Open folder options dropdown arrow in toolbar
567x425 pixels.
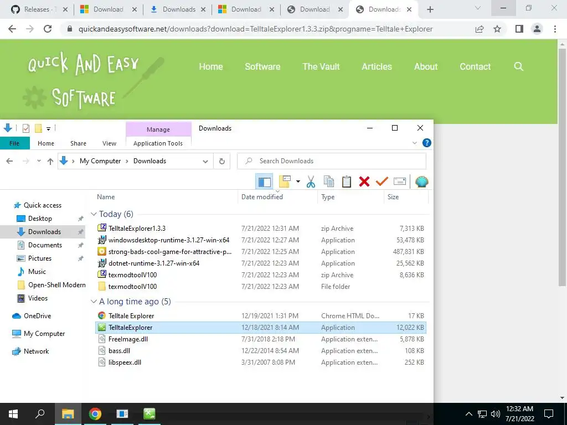click(x=298, y=182)
